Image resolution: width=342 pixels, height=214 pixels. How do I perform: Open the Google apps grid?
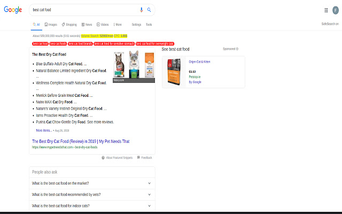pyautogui.click(x=326, y=10)
